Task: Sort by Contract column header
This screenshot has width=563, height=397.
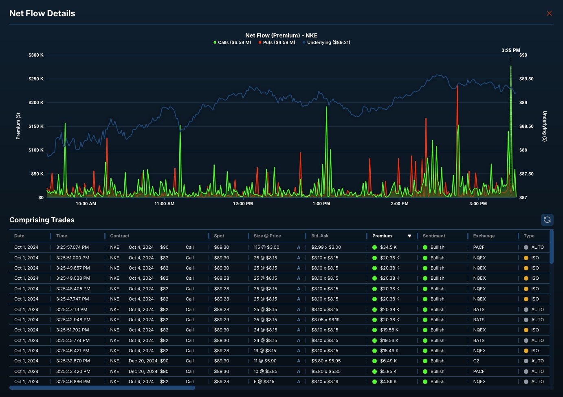Action: [x=119, y=236]
